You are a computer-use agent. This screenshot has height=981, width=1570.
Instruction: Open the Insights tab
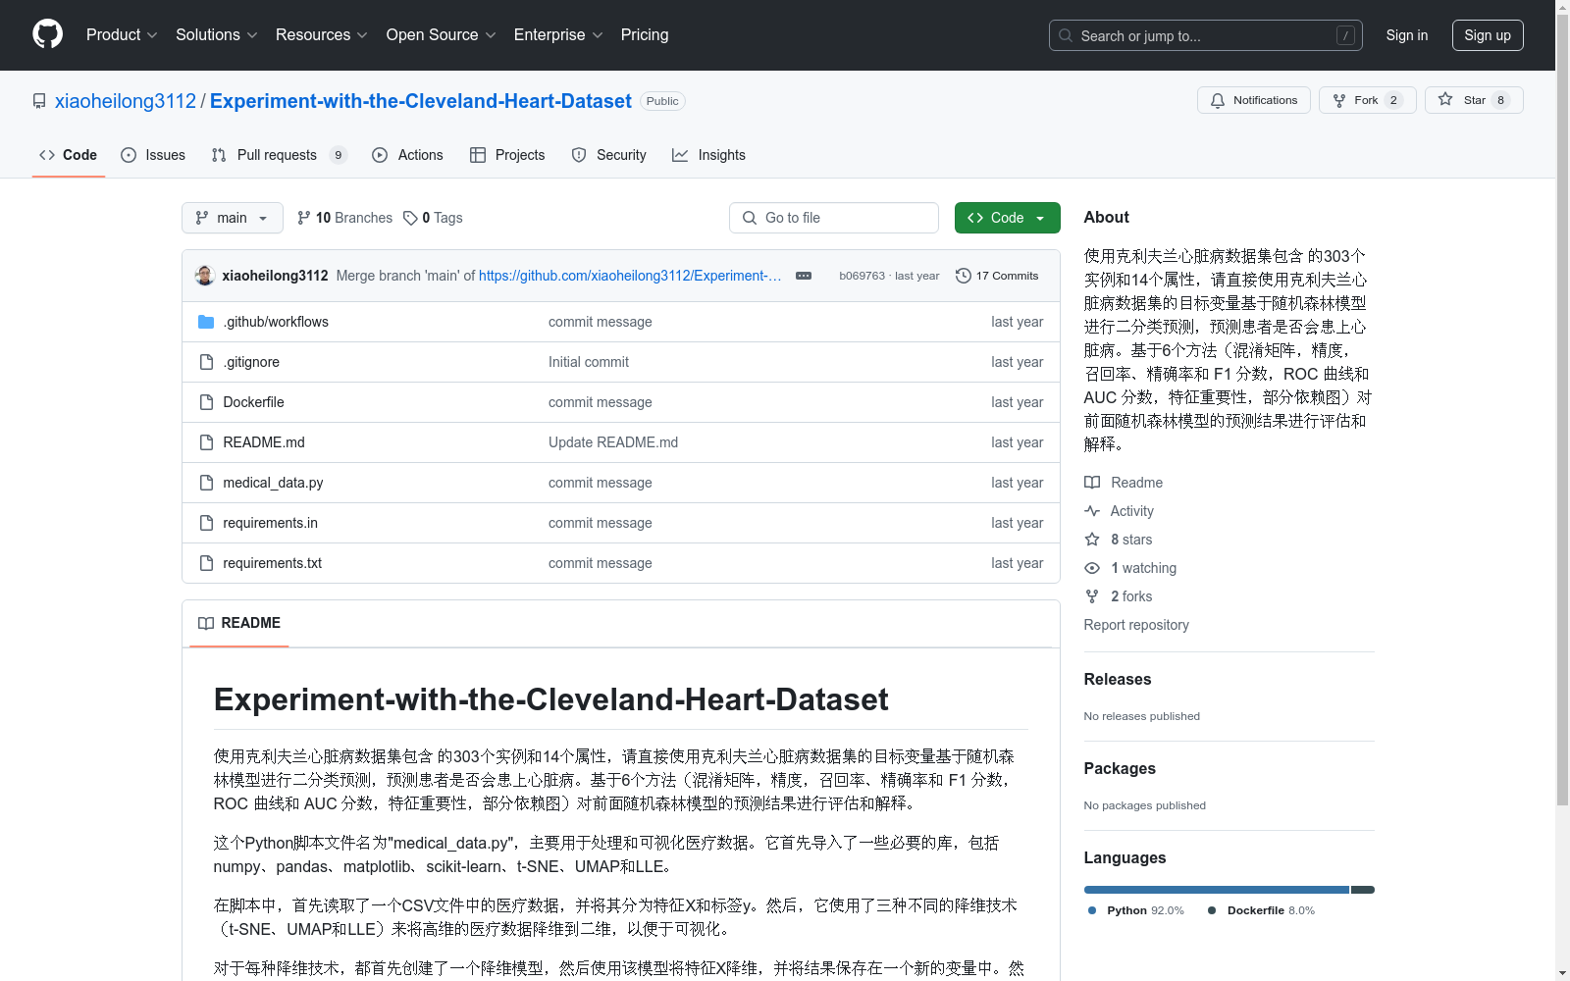point(709,155)
